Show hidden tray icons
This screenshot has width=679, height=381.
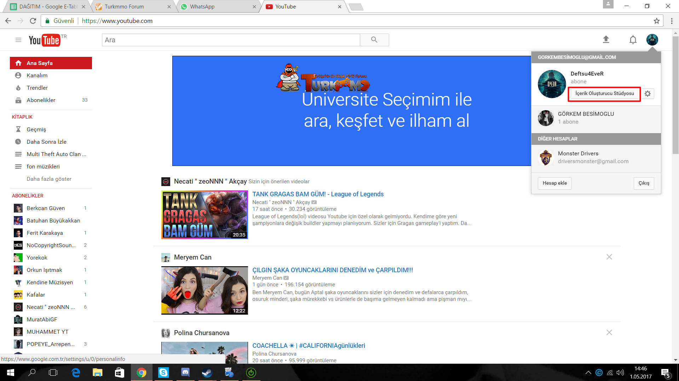[x=588, y=373]
